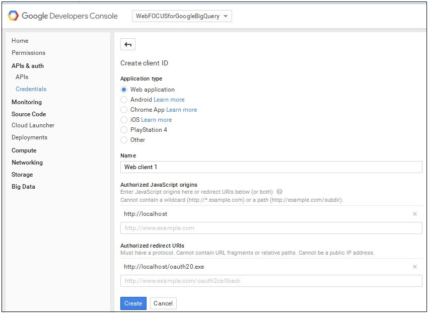Open the WebFOCUSforGoogleBigQuery project dropdown
The image size is (428, 313).
pyautogui.click(x=182, y=16)
